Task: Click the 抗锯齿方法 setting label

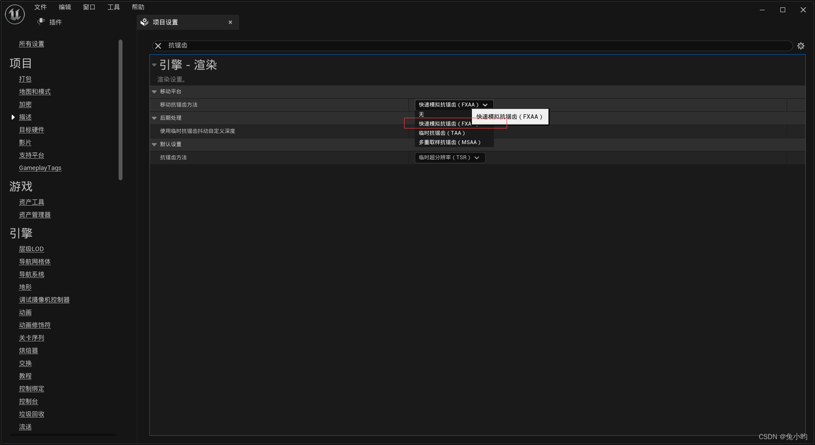Action: (173, 157)
